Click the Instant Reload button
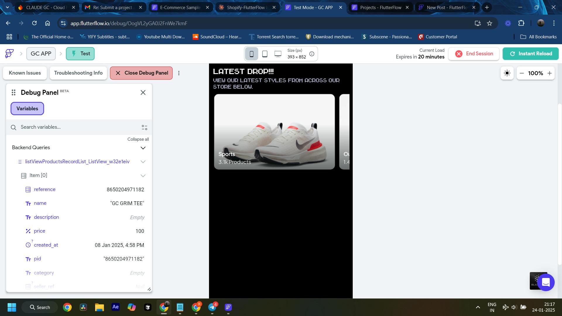 pyautogui.click(x=530, y=54)
